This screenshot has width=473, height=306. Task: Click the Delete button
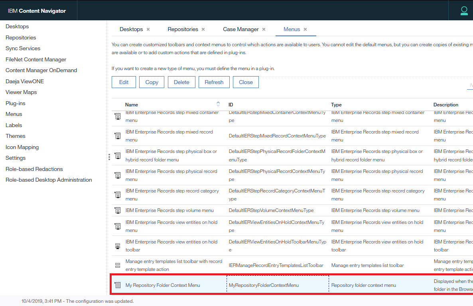pyautogui.click(x=181, y=82)
